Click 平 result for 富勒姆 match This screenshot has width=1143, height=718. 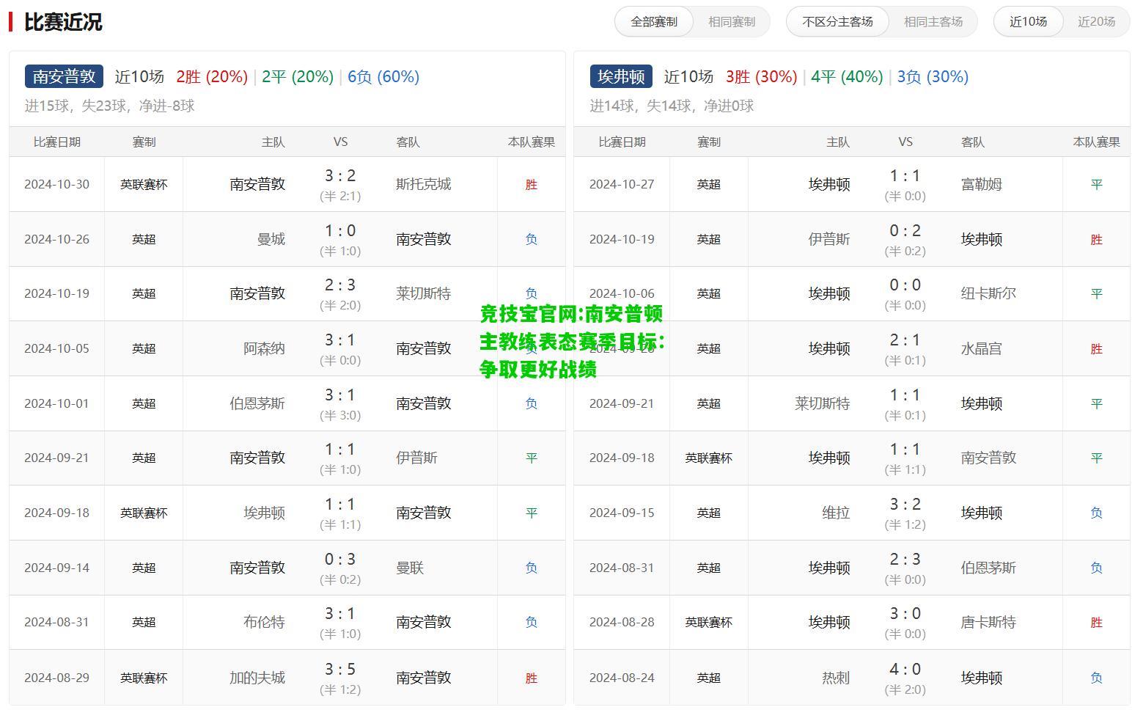[x=1097, y=185]
